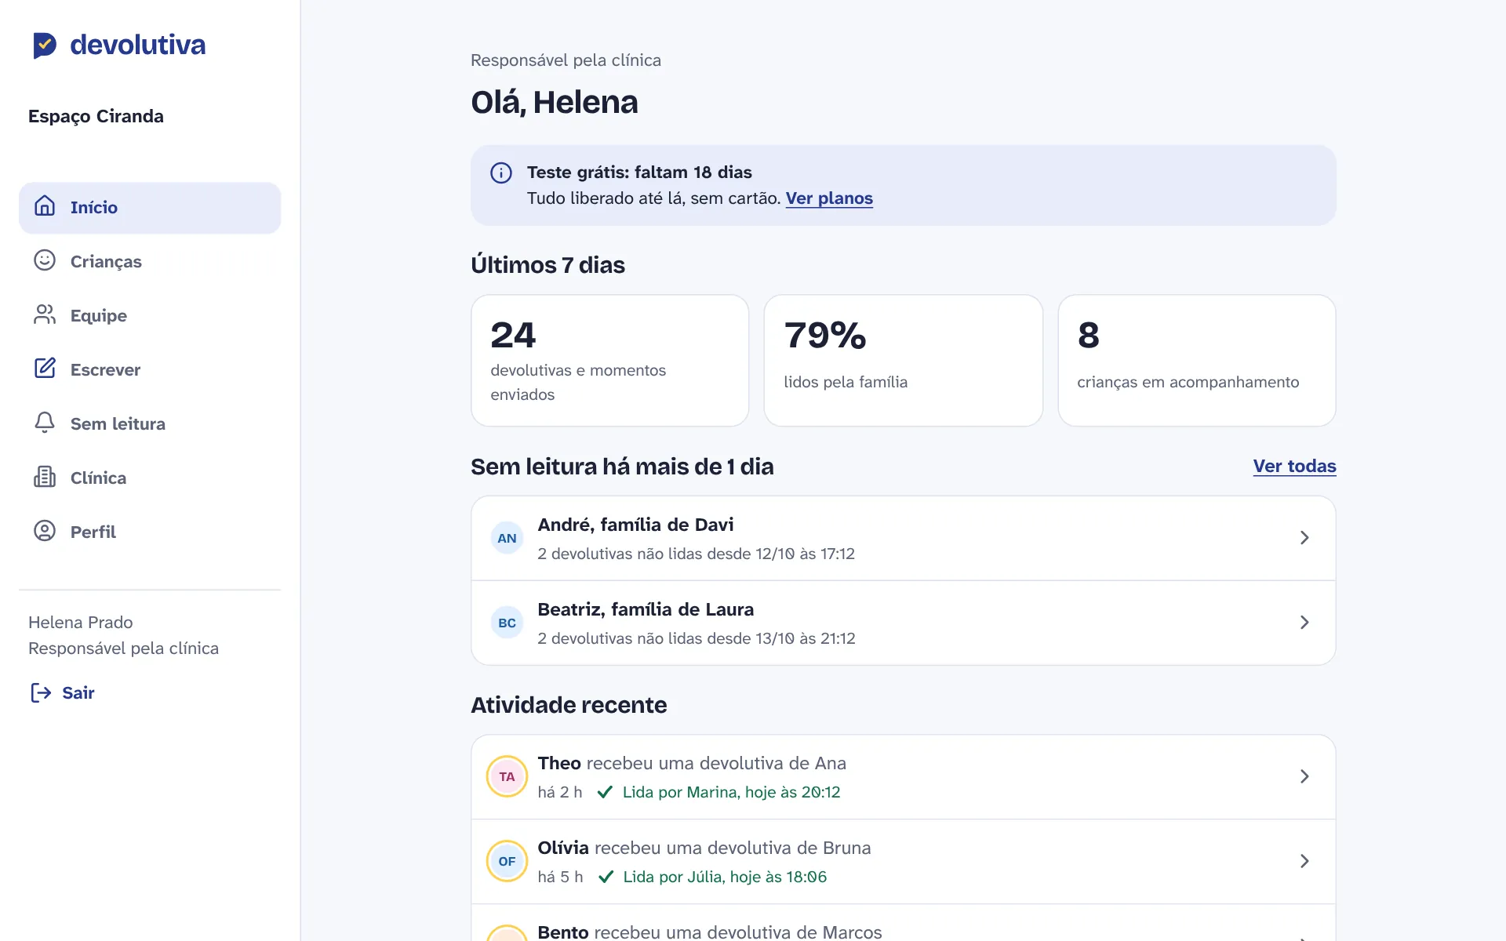The width and height of the screenshot is (1506, 941).
Task: Select 'André, família de Davi' text
Action: pyautogui.click(x=635, y=525)
